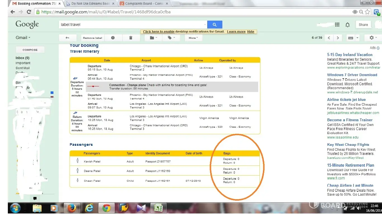
Task: Open the notifications bell
Action: click(348, 25)
